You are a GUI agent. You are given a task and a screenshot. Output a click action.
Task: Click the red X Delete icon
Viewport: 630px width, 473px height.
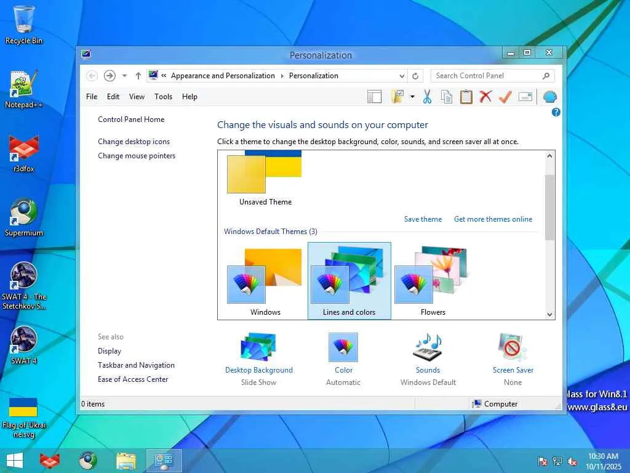pyautogui.click(x=485, y=97)
